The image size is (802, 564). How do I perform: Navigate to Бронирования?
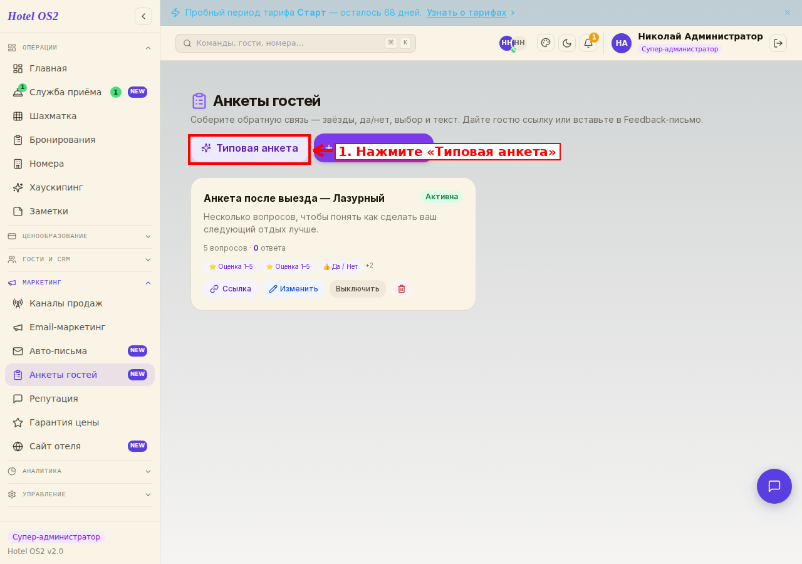(x=80, y=140)
